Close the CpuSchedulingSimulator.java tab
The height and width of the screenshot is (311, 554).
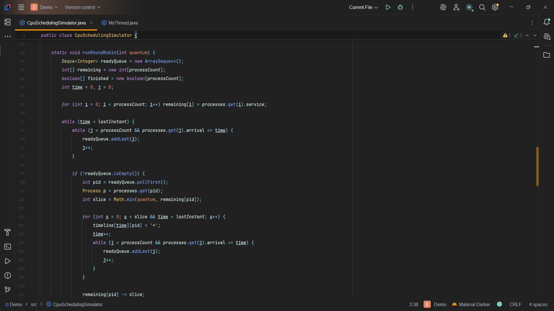(91, 23)
